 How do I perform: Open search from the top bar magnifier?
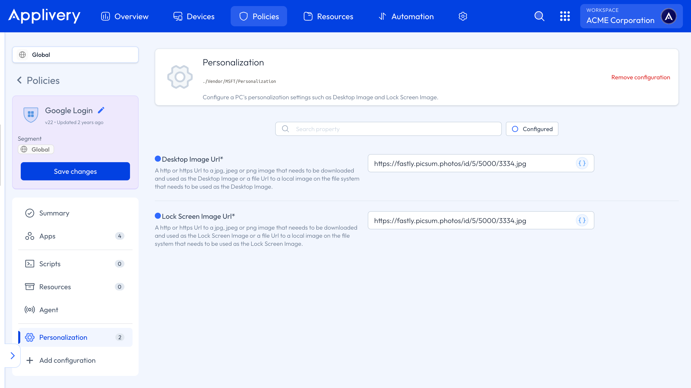[539, 16]
